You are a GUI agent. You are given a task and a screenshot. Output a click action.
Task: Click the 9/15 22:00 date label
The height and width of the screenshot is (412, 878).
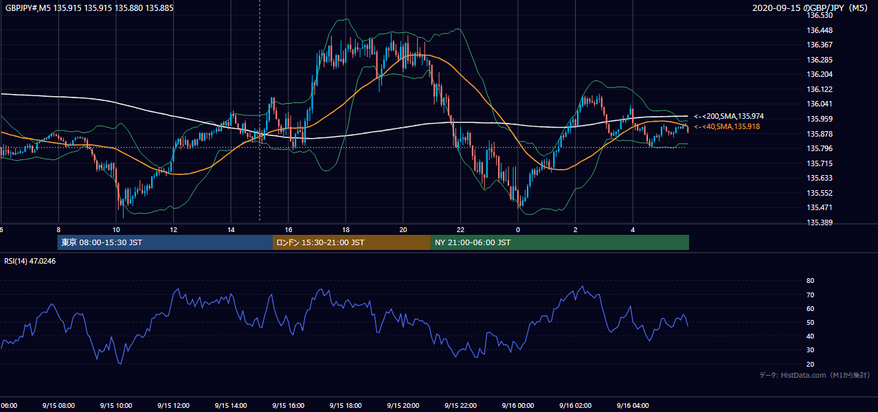coord(460,405)
